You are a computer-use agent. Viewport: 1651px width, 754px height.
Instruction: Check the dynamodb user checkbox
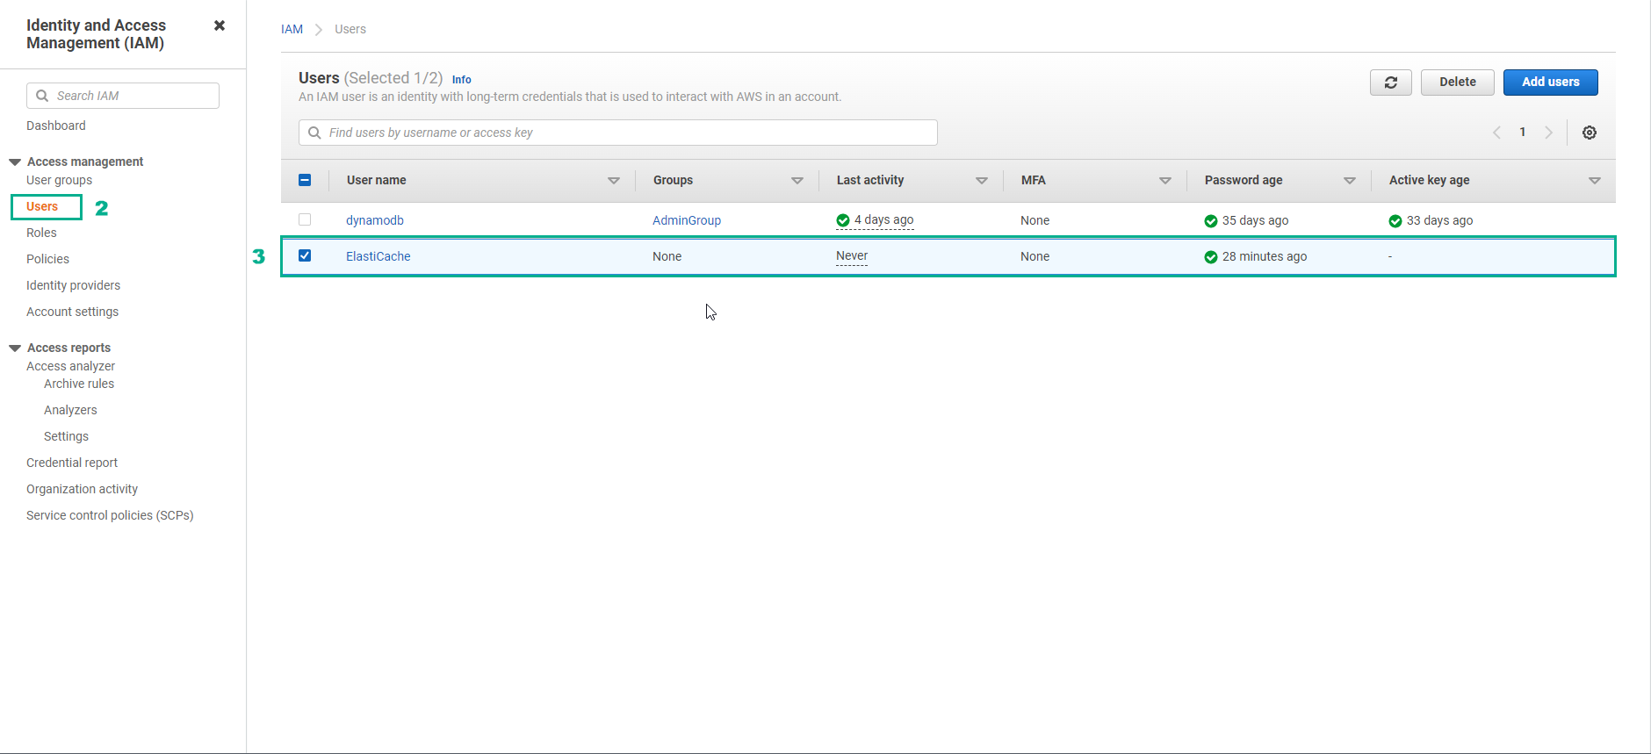(305, 219)
